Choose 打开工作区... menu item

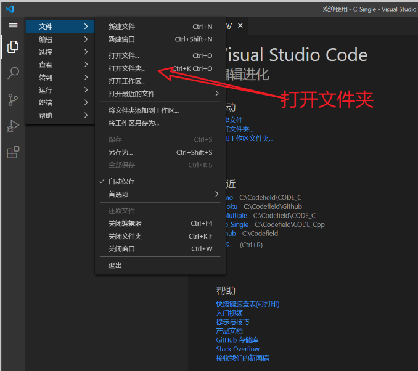point(160,81)
